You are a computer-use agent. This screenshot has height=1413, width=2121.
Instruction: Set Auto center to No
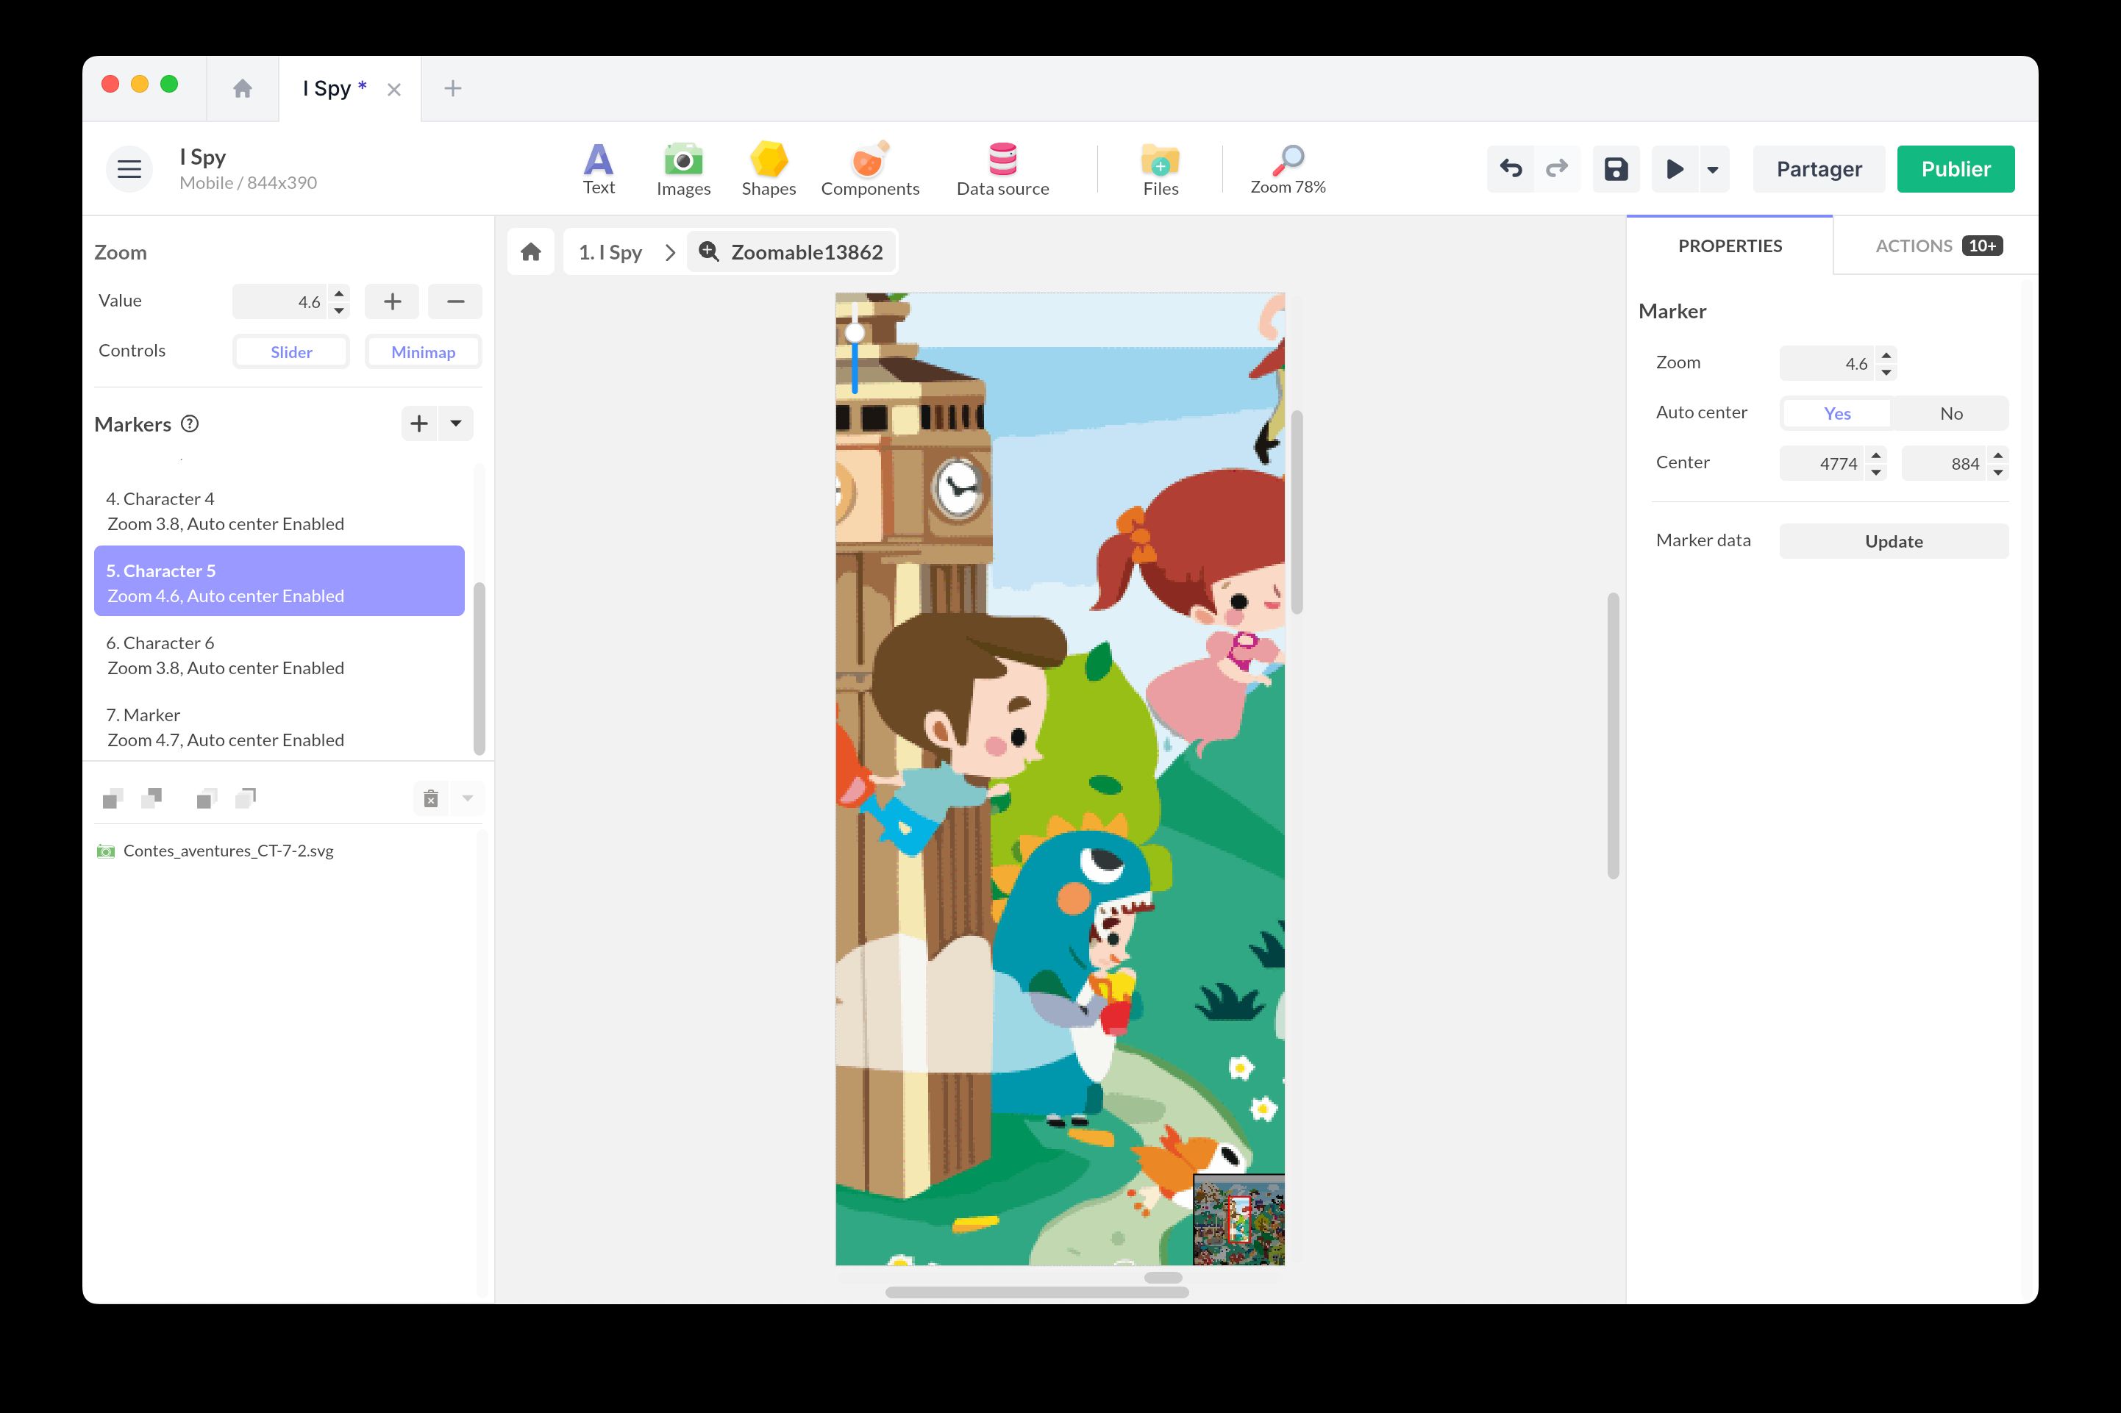[x=1950, y=412]
